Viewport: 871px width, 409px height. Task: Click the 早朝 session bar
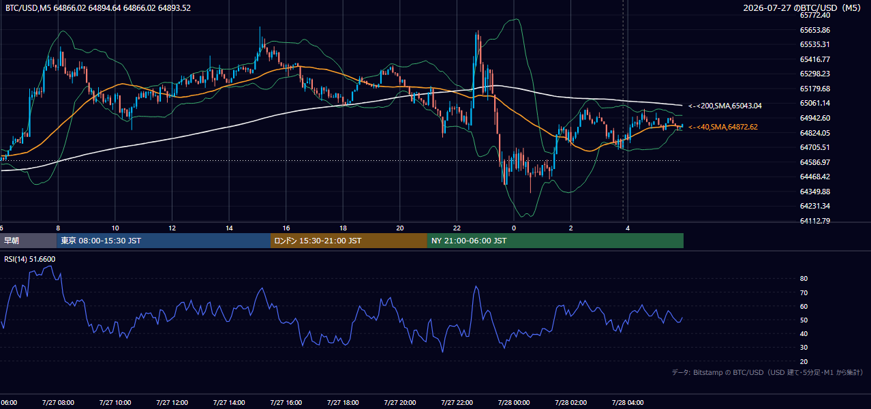tap(29, 241)
